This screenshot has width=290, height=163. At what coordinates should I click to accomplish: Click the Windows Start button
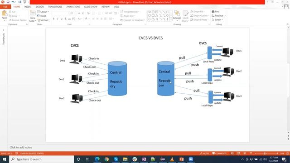click(x=4, y=159)
